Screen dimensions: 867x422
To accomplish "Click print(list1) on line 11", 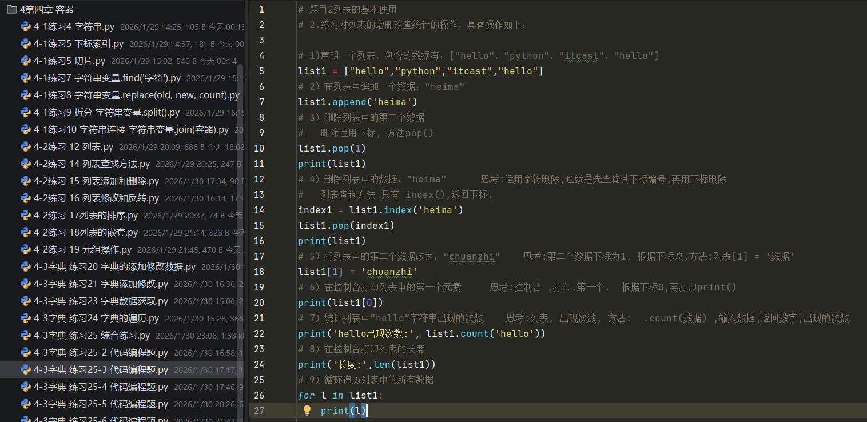I will (x=332, y=164).
